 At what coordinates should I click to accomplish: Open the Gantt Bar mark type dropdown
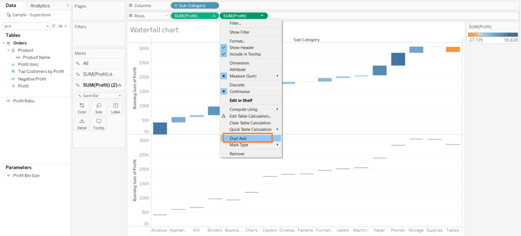99,96
